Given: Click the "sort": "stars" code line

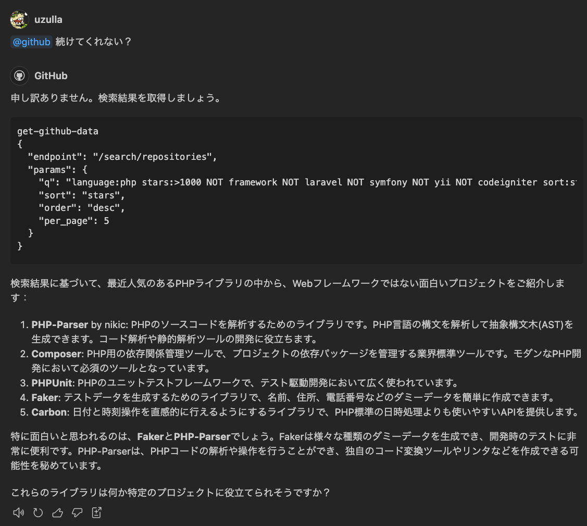Looking at the screenshot, I should 82,195.
